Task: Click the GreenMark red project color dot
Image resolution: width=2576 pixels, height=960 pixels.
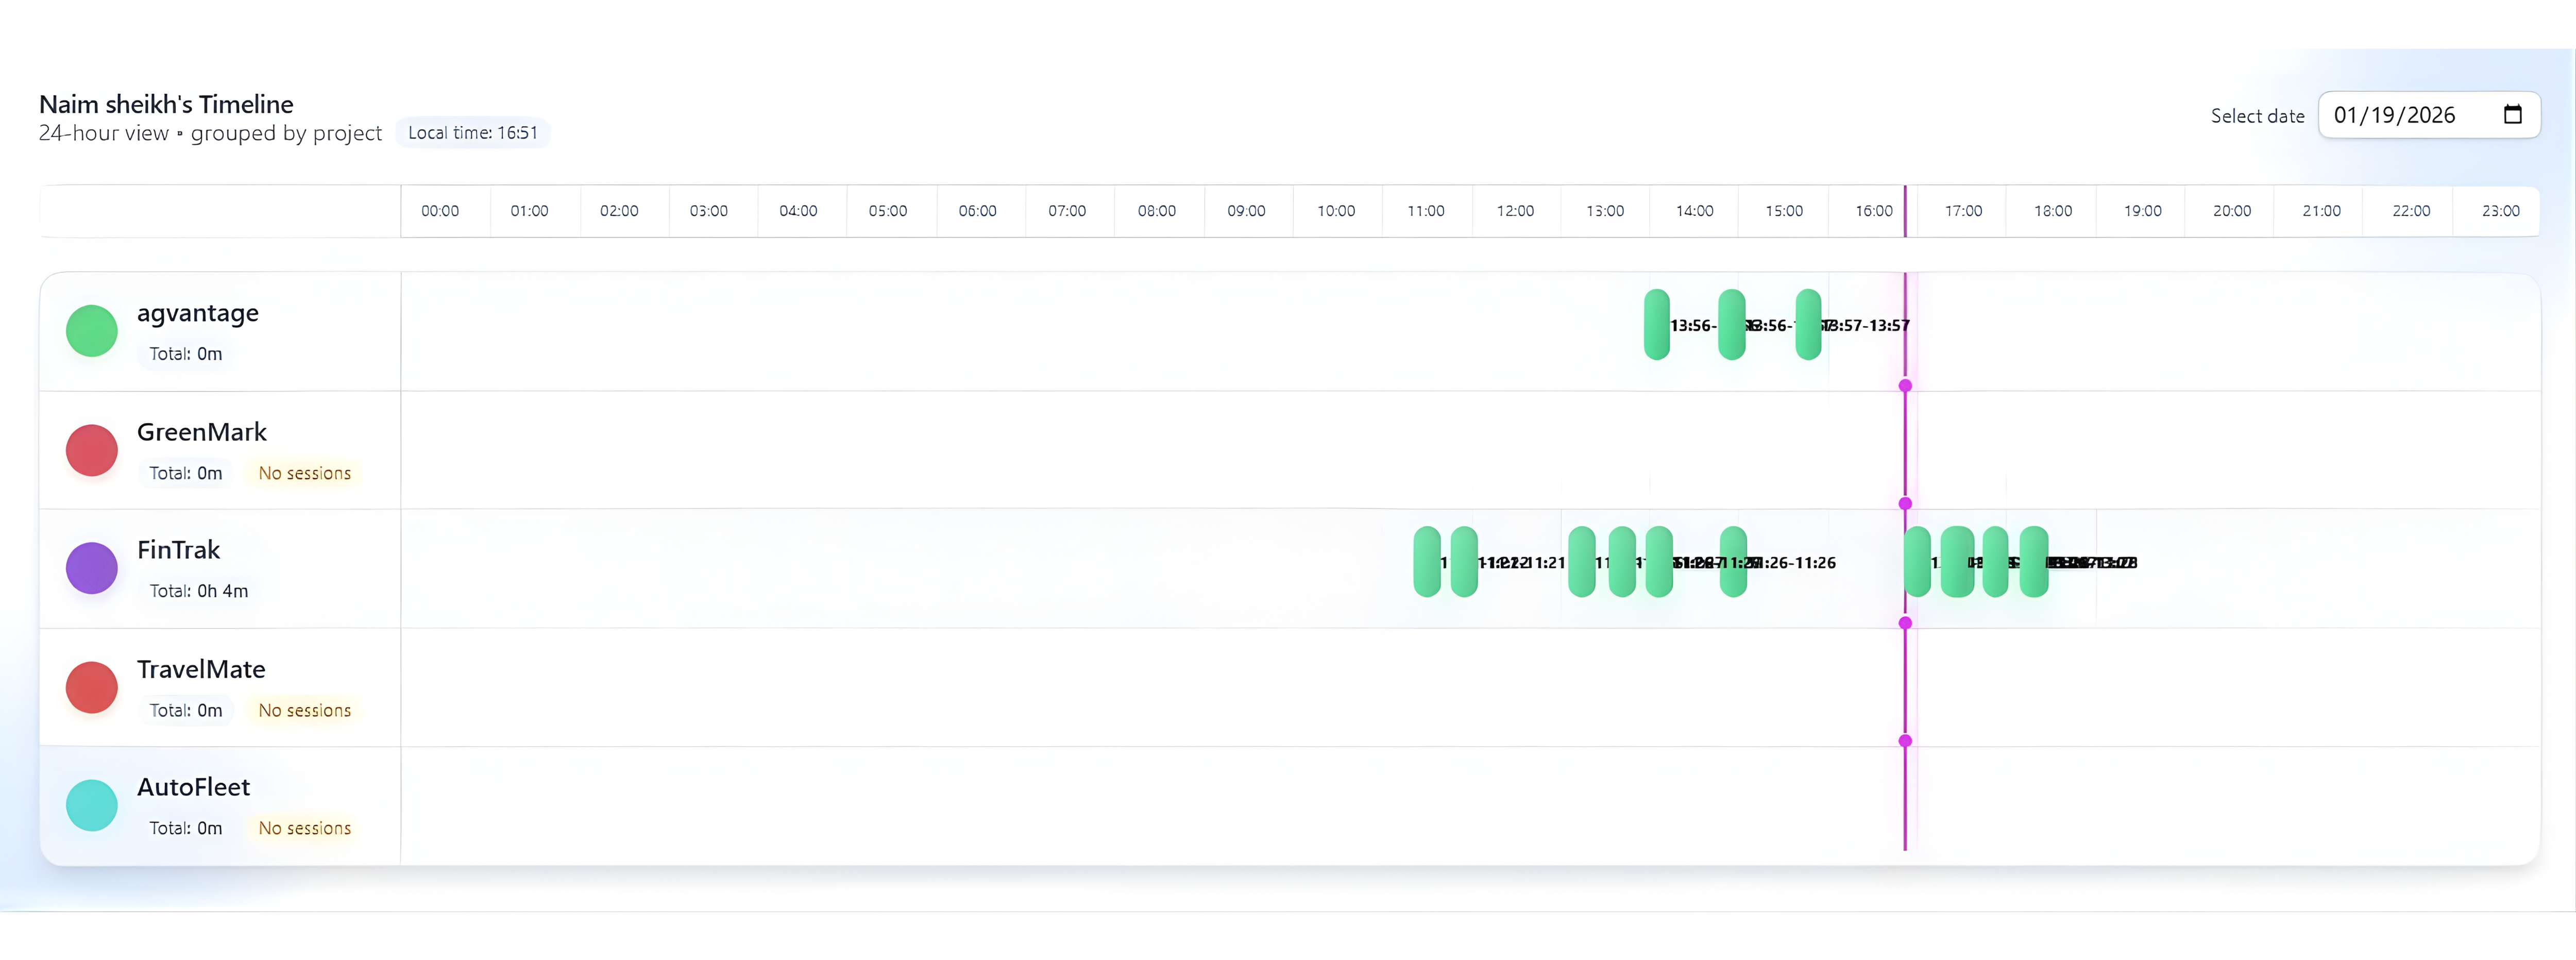Action: pyautogui.click(x=91, y=450)
